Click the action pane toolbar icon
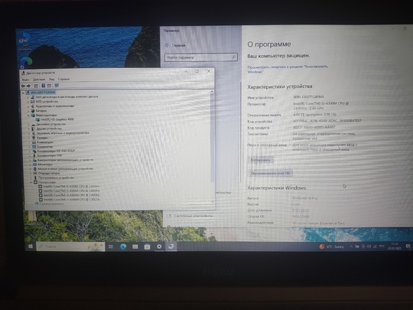The width and height of the screenshot is (413, 310). [x=49, y=86]
